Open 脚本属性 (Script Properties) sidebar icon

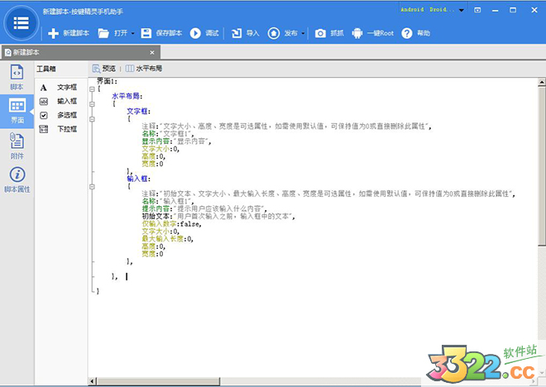tap(17, 174)
